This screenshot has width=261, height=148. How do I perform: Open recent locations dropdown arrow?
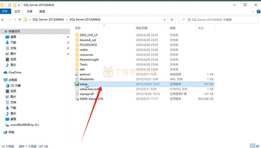point(15,20)
